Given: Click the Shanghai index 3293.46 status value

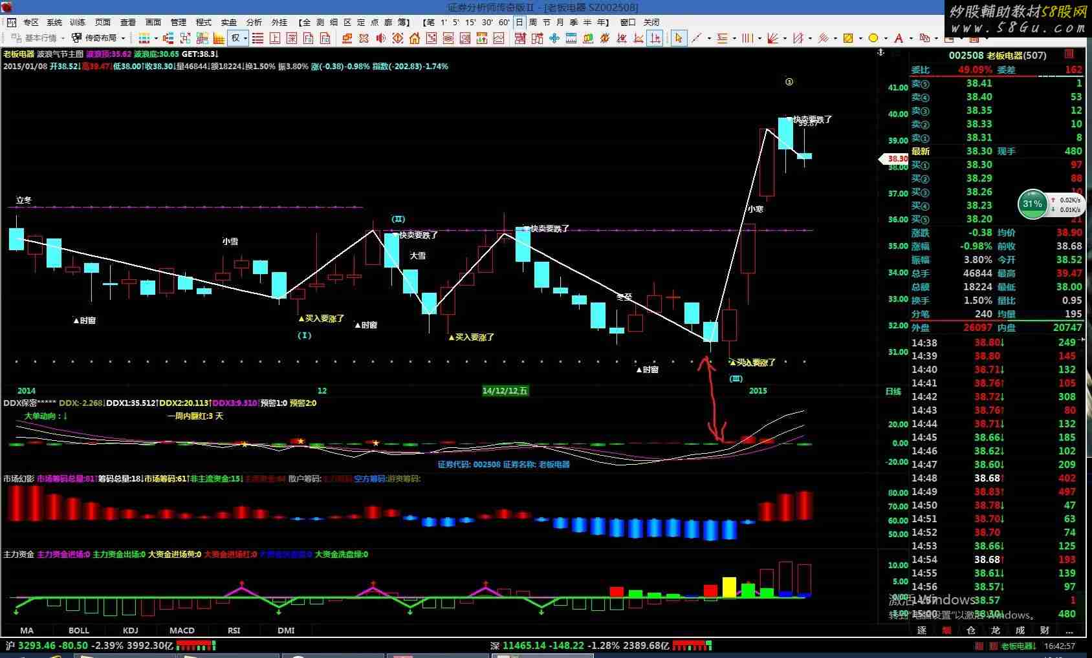Looking at the screenshot, I should tap(37, 645).
